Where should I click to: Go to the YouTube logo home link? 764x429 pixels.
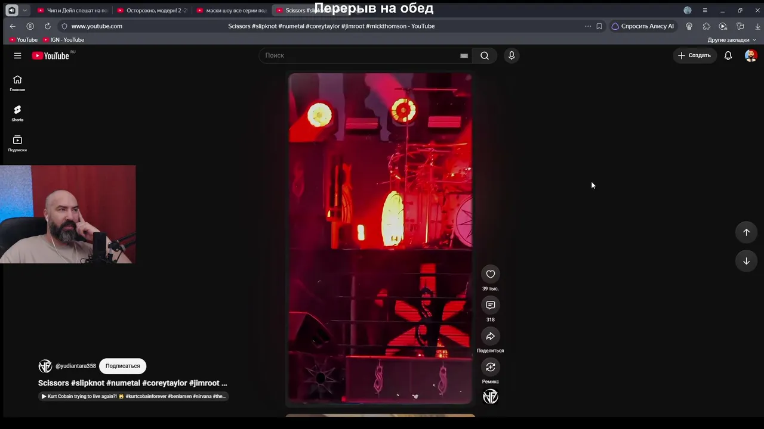coord(51,55)
